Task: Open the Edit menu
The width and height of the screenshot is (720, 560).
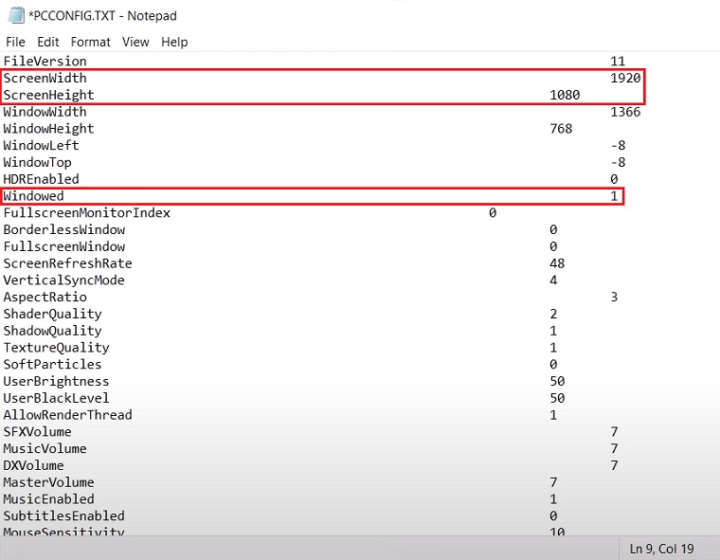Action: tap(48, 42)
